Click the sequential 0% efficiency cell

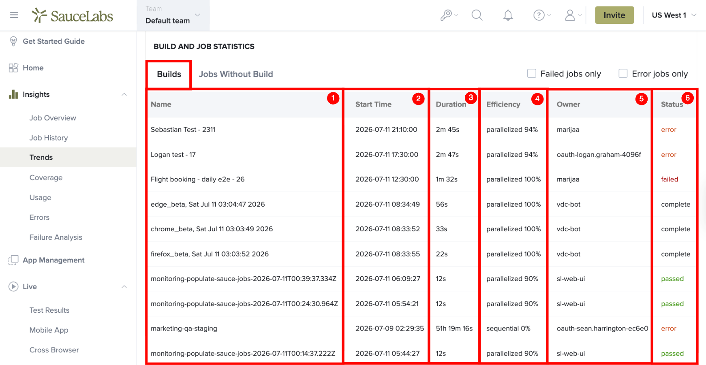point(508,329)
